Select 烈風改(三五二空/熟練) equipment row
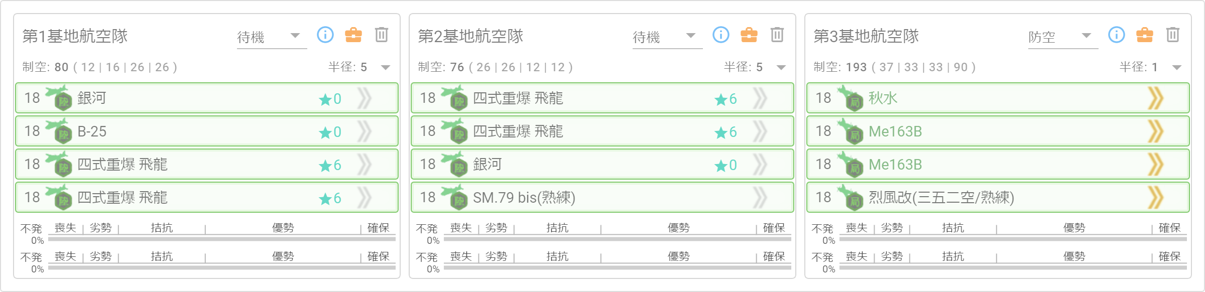Image resolution: width=1205 pixels, height=292 pixels. 998,197
